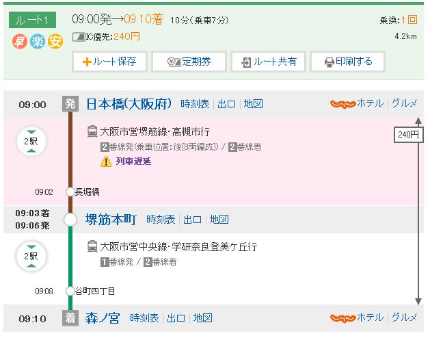Viewport: 430px width, 338px height.
Task: Open 堺筋本町 station link
Action: (x=111, y=220)
